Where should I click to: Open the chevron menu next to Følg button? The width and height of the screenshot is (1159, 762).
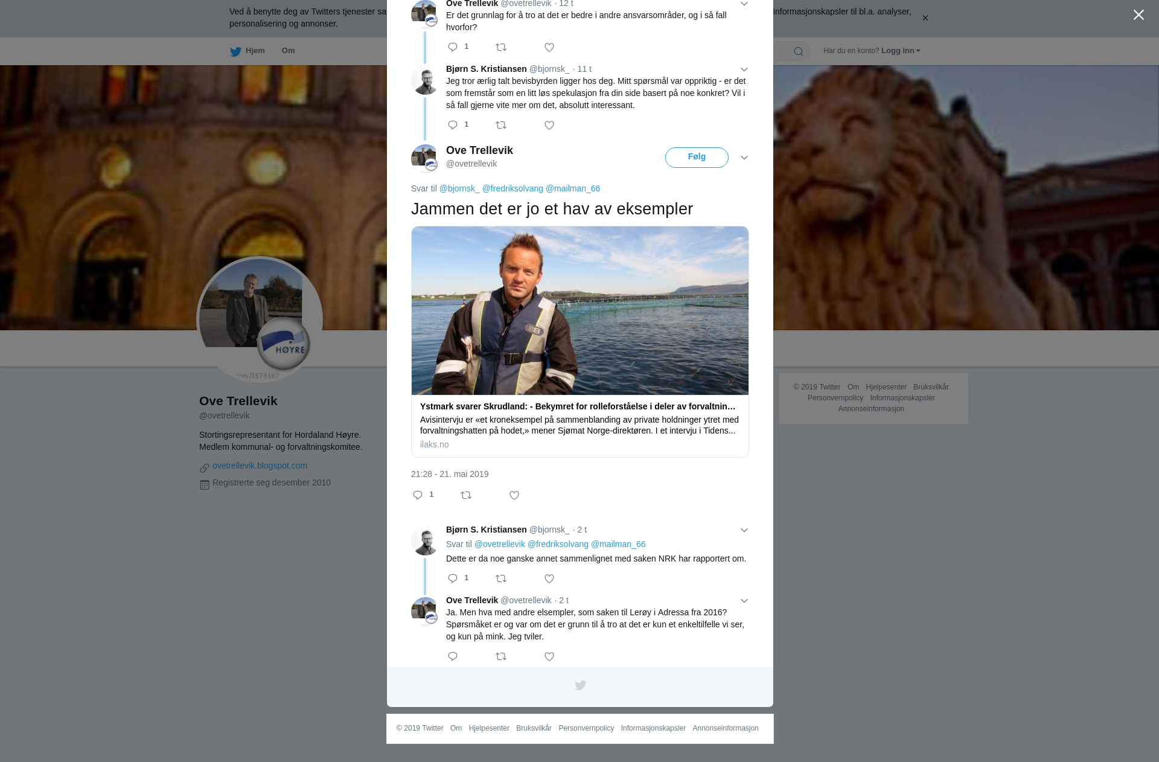click(744, 158)
